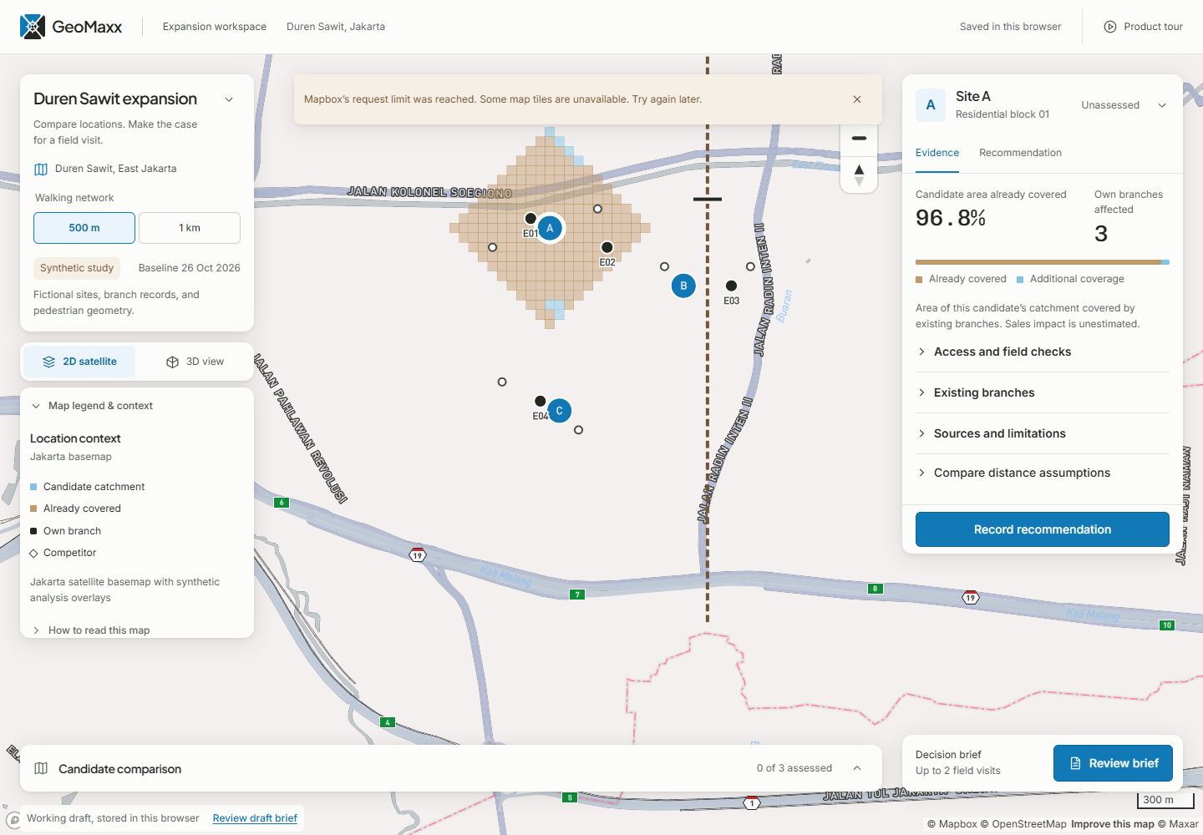
Task: Select candidate marker A on map
Action: [550, 228]
